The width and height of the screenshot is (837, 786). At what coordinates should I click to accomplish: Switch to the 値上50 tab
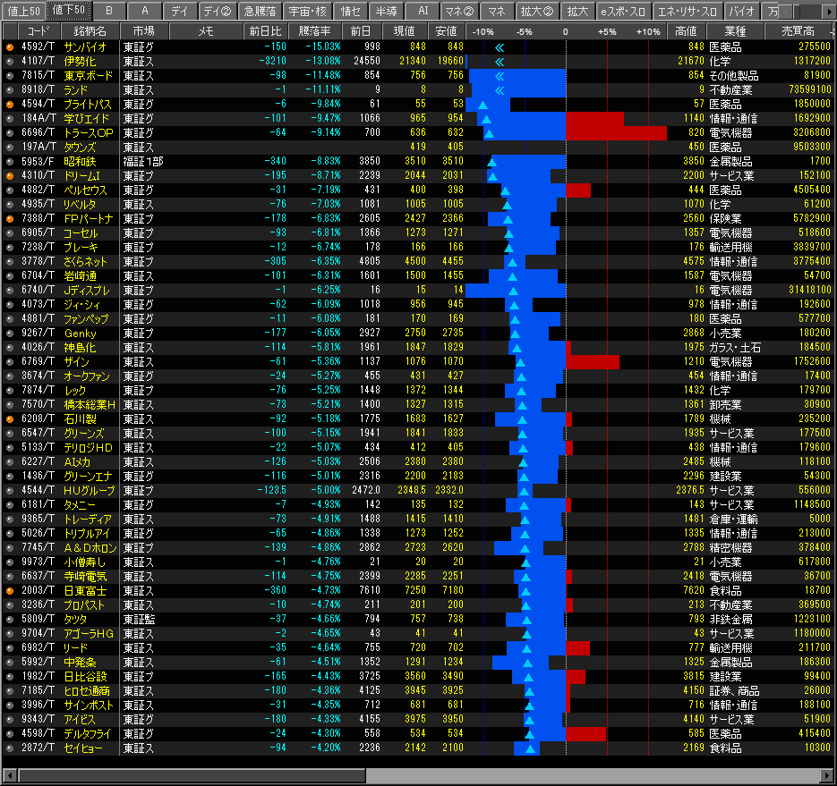coord(23,11)
